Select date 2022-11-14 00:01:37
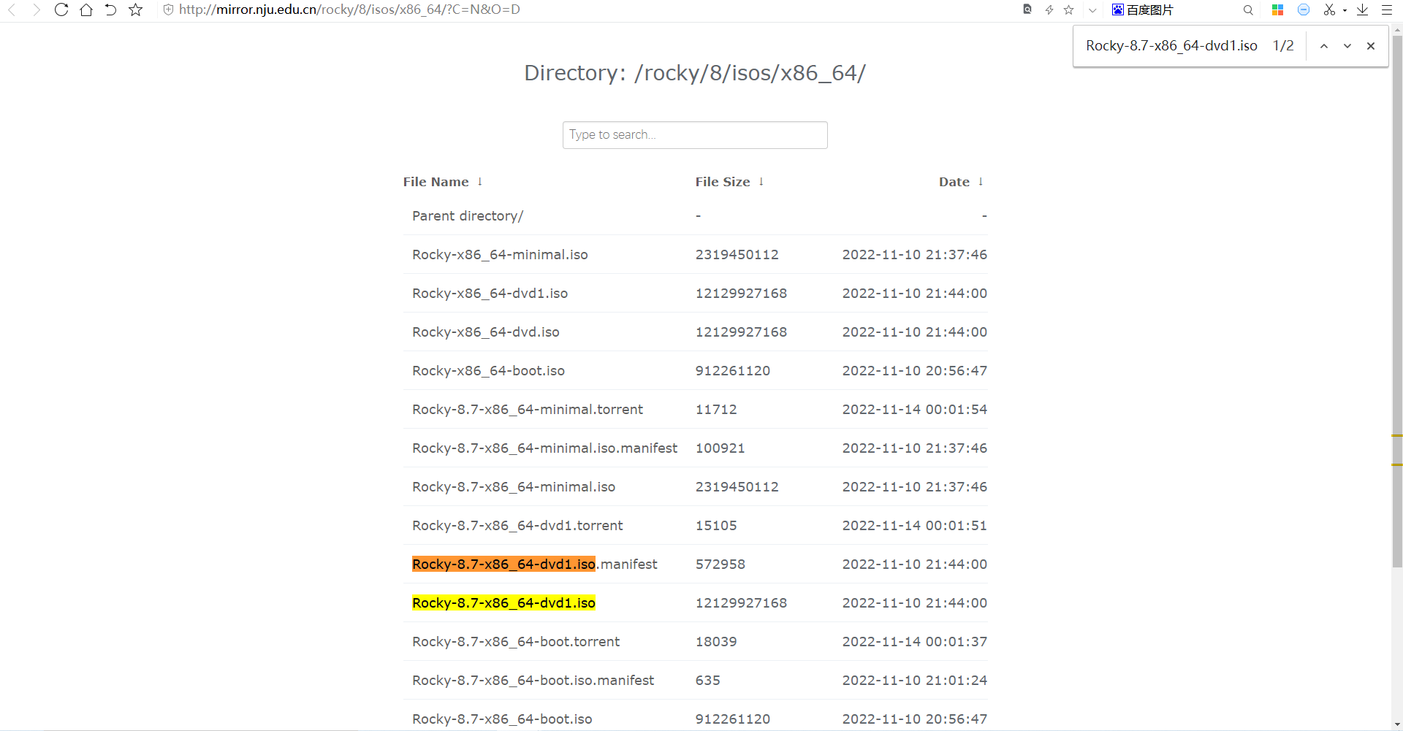This screenshot has width=1403, height=731. pos(914,642)
